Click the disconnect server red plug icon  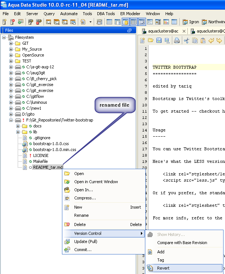tap(39, 22)
